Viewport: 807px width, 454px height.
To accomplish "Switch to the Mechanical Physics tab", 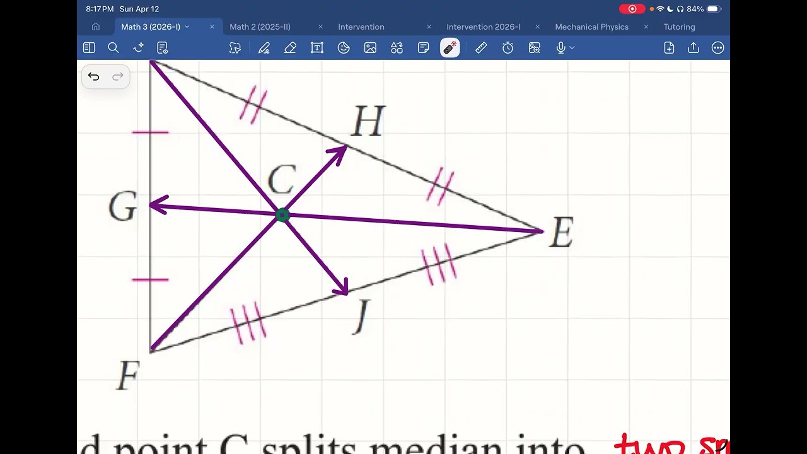I will [x=591, y=26].
